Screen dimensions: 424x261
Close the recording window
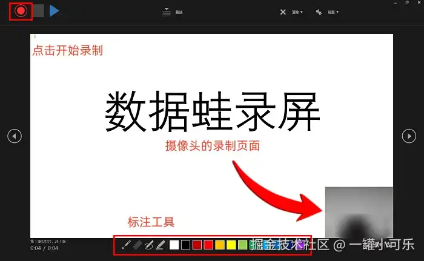pos(419,2)
